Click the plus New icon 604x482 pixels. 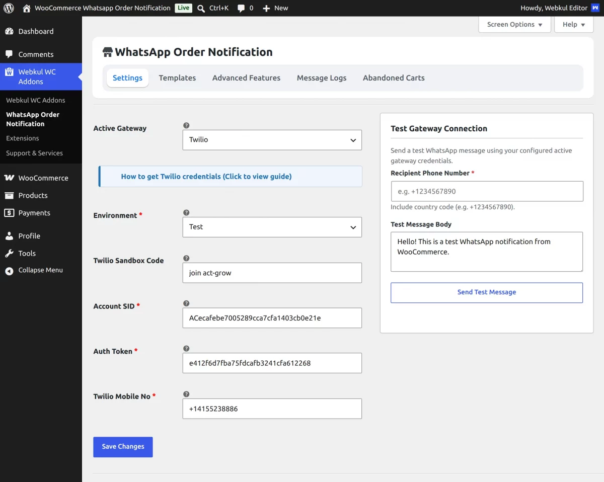(x=266, y=8)
